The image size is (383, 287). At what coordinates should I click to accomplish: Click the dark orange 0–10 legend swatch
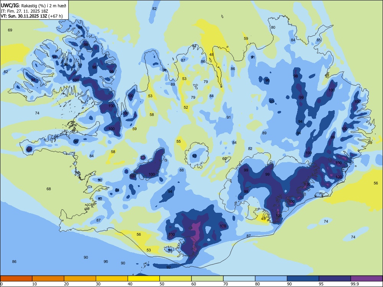(x=16, y=279)
